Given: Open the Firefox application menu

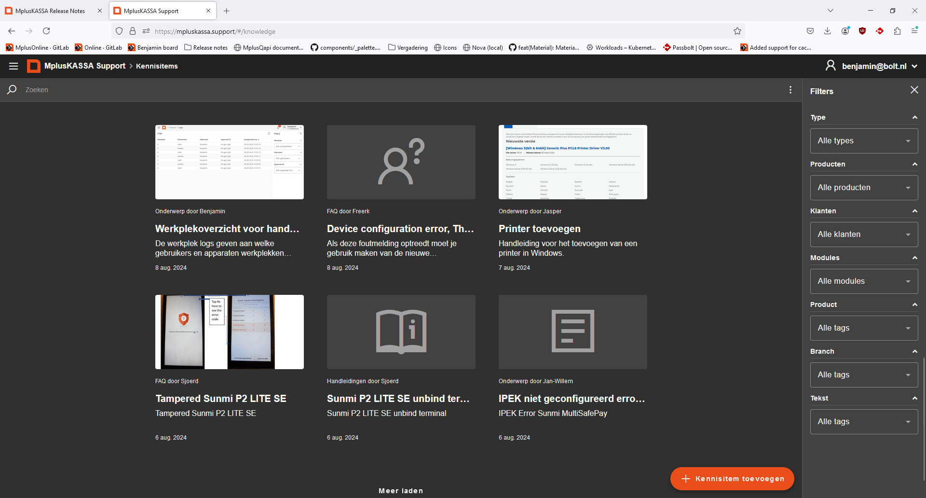Looking at the screenshot, I should 914,31.
